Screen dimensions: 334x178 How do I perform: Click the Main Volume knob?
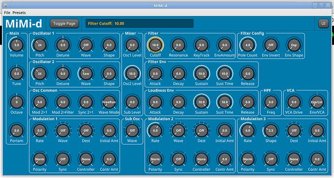16,45
